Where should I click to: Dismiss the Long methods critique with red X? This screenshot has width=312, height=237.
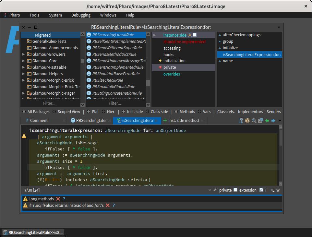click(x=58, y=199)
